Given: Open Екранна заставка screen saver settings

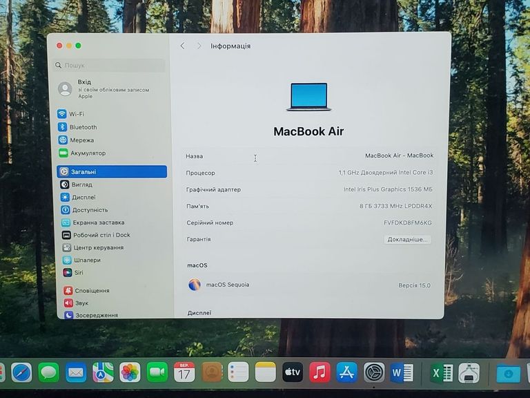Looking at the screenshot, I should pyautogui.click(x=93, y=222).
